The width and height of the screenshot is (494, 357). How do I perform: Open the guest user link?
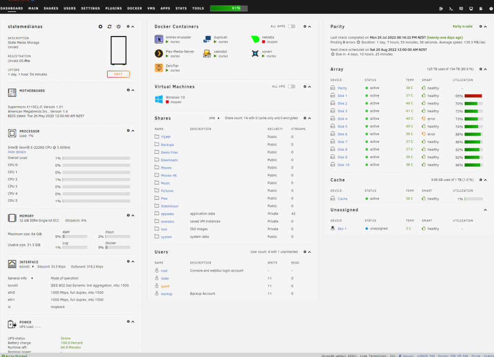(165, 286)
